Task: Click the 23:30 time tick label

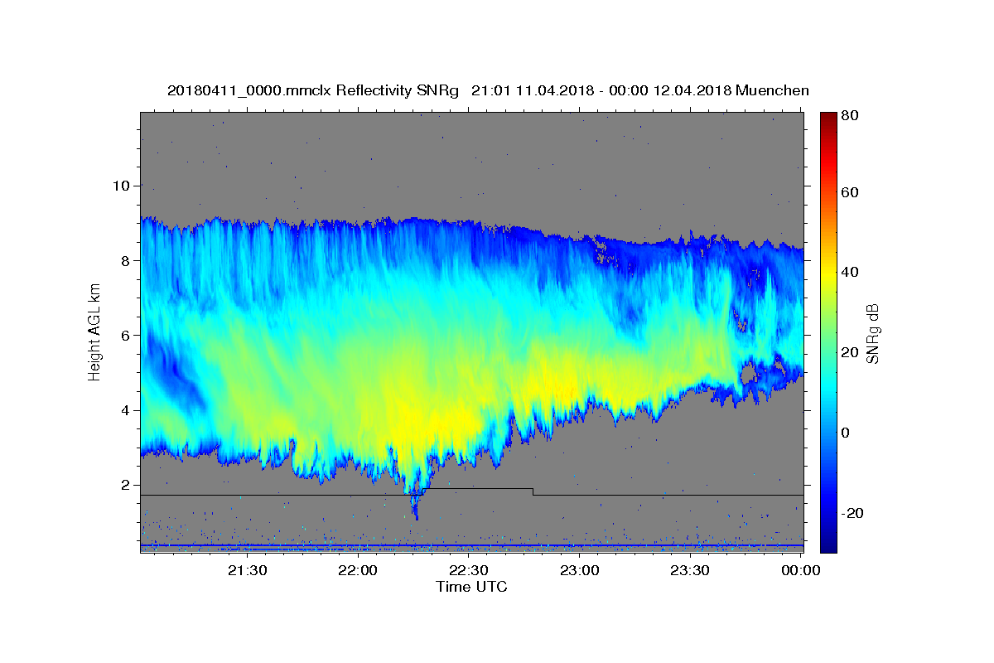Action: point(690,570)
